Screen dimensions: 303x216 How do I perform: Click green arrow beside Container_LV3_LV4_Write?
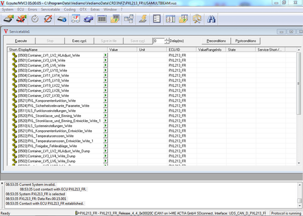click(x=105, y=60)
